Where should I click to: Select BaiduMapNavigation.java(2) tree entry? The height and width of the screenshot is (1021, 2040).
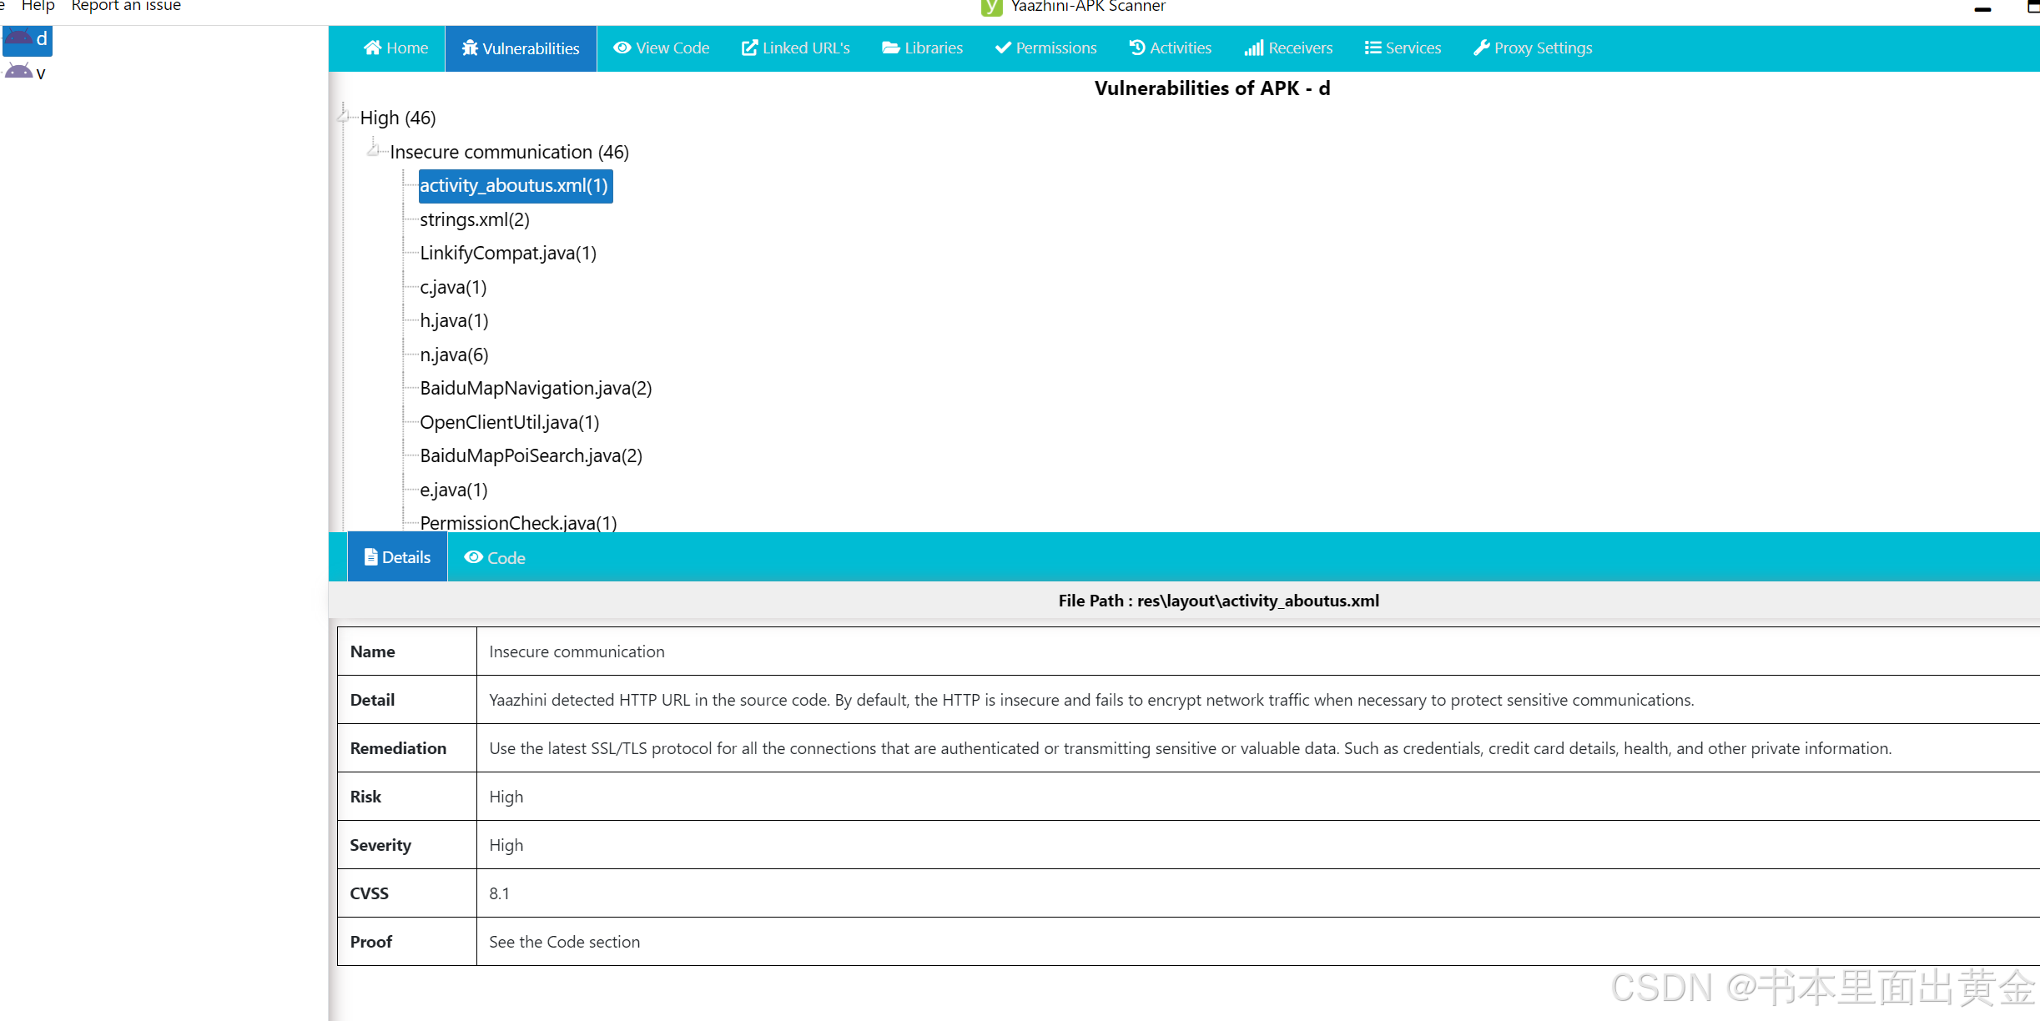click(536, 388)
